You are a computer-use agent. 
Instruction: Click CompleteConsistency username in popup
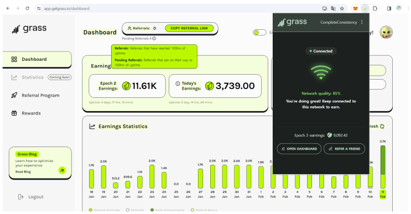(339, 22)
